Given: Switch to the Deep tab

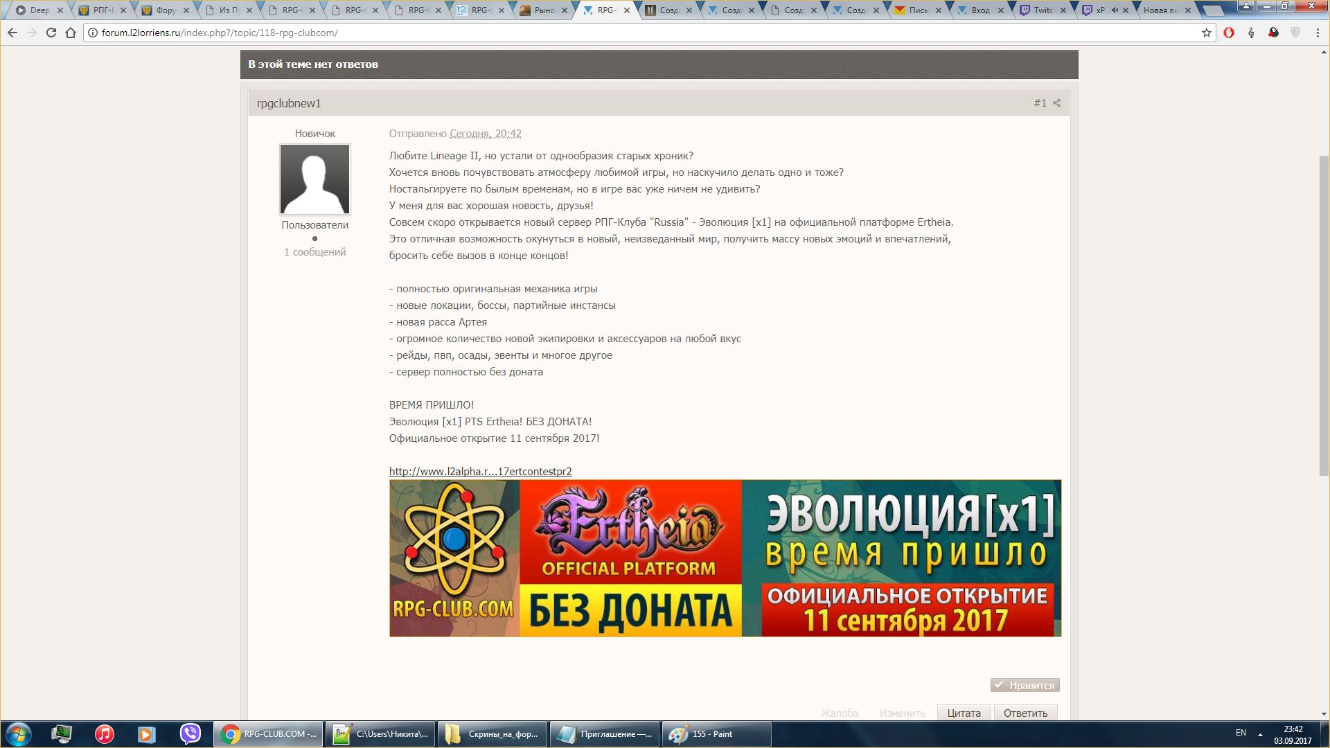Looking at the screenshot, I should point(39,10).
